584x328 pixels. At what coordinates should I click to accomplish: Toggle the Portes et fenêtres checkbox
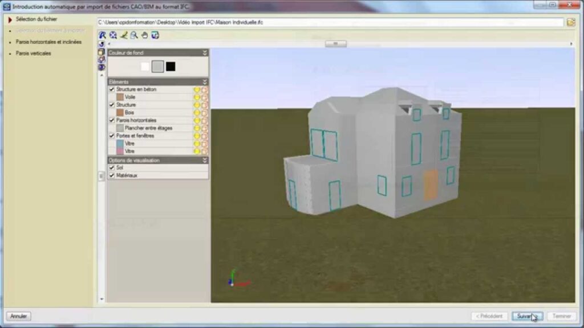112,136
